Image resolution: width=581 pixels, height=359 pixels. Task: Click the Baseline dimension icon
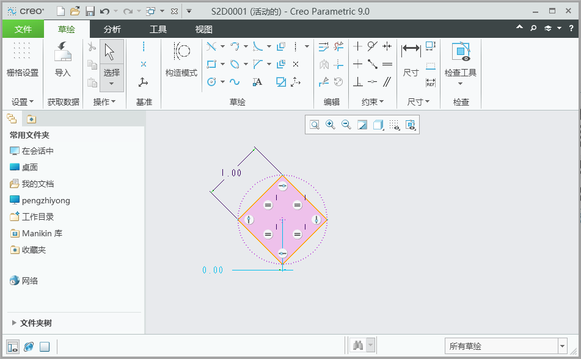point(431,66)
